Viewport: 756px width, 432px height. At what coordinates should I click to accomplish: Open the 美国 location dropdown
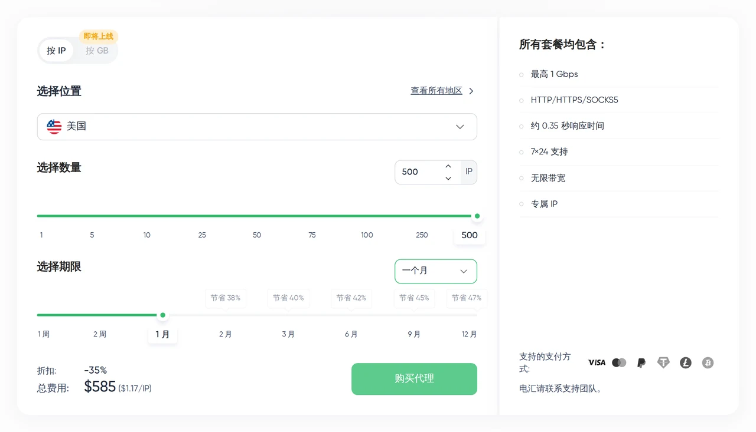pyautogui.click(x=257, y=127)
